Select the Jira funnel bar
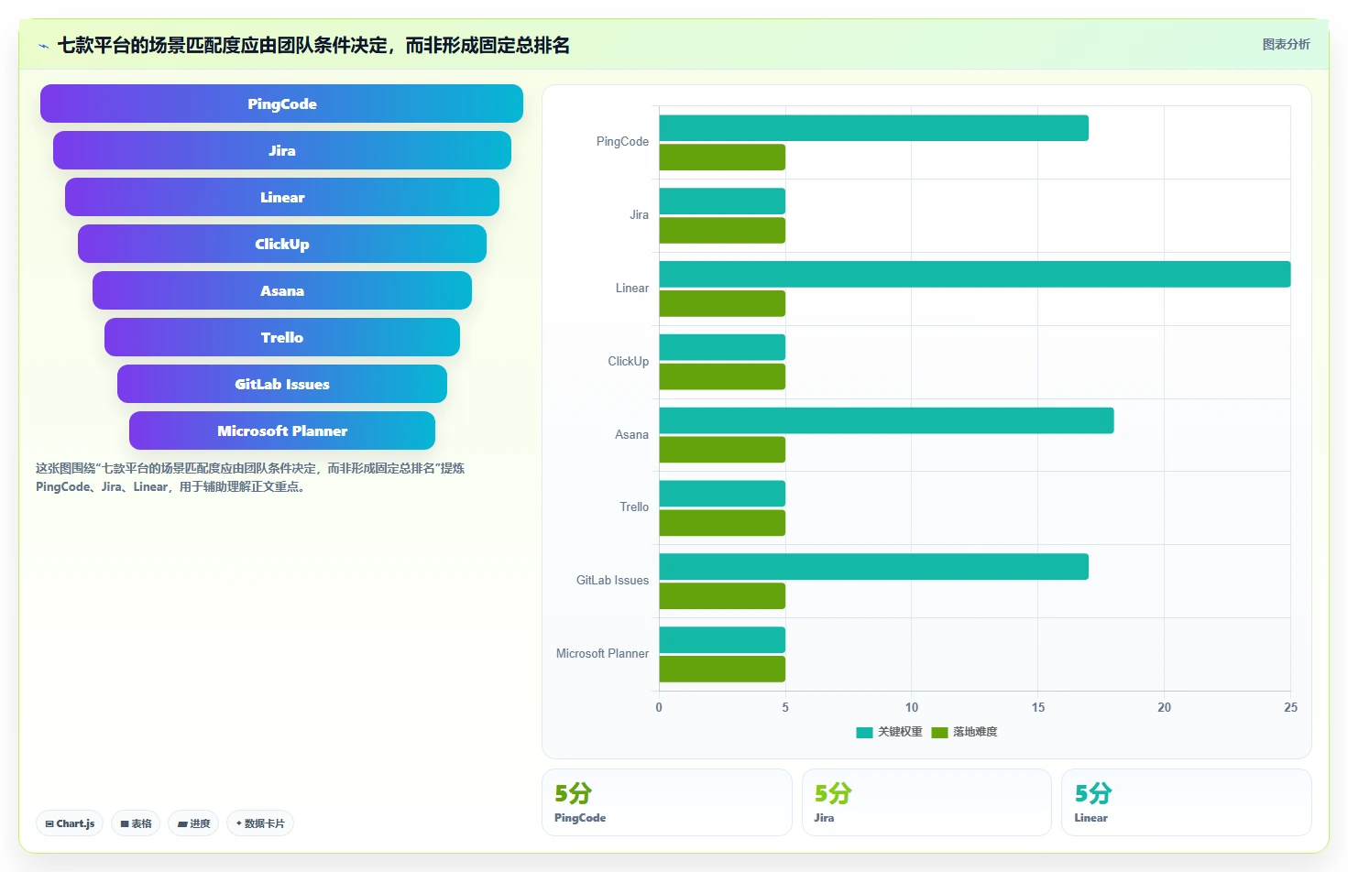This screenshot has width=1348, height=872. (281, 150)
